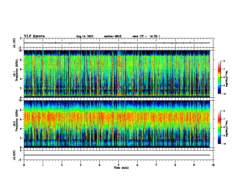
Task: Click the ch.1 voltage waveform trace
Action: click(117, 43)
